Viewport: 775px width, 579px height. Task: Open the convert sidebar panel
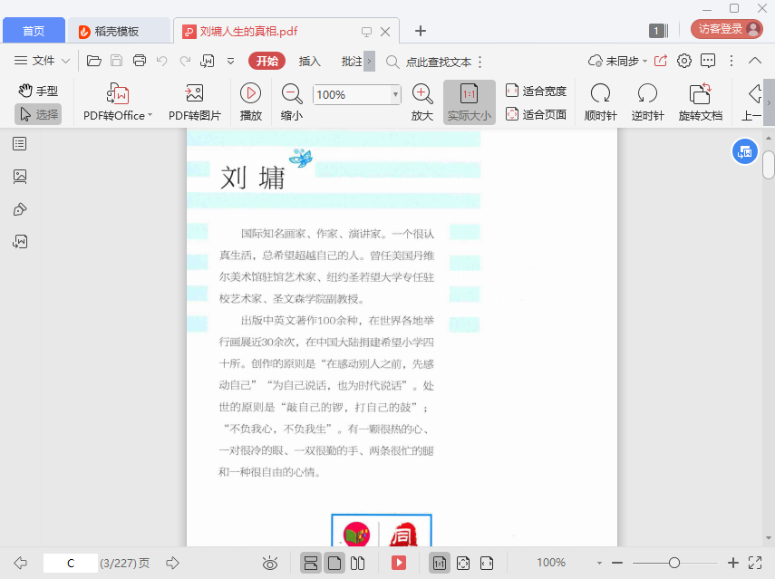click(x=20, y=242)
